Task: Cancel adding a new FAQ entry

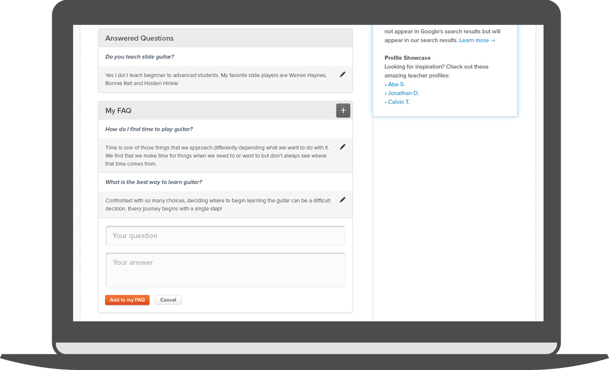Action: pyautogui.click(x=168, y=300)
